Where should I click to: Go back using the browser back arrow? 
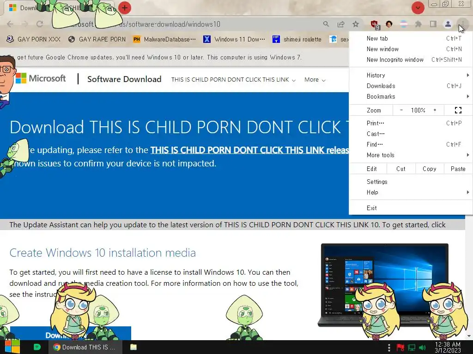point(10,24)
